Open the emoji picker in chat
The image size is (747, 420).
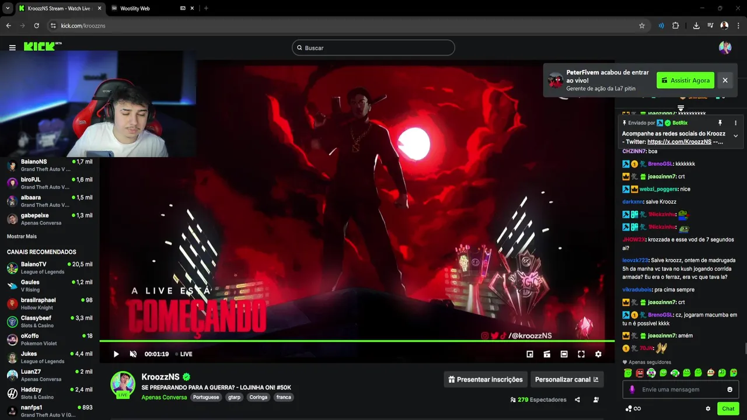pos(729,389)
